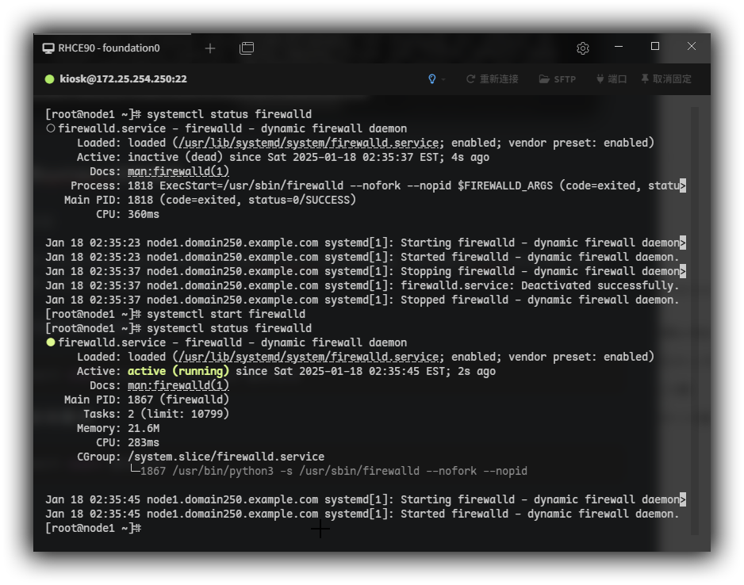744x585 pixels.
Task: Click the kiosk@172.25.254.250:22 host label
Action: click(123, 79)
